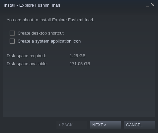Click the 'Disk space available:' label
The width and height of the screenshot is (158, 133).
coord(27,64)
